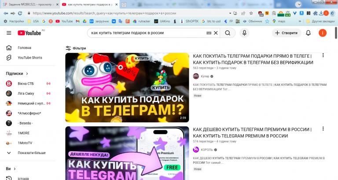
Task: Open the Gmail bookmark icon
Action: click(78, 21)
